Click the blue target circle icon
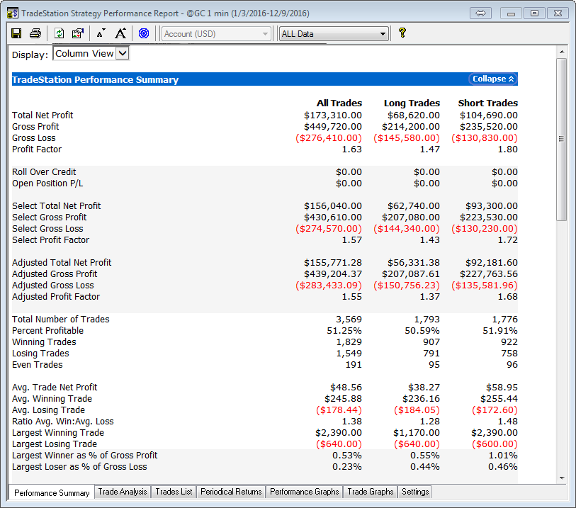Image resolution: width=576 pixels, height=508 pixels. pos(144,33)
